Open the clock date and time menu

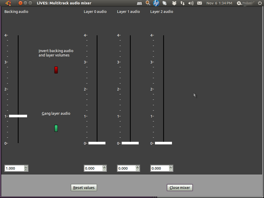[x=219, y=3]
